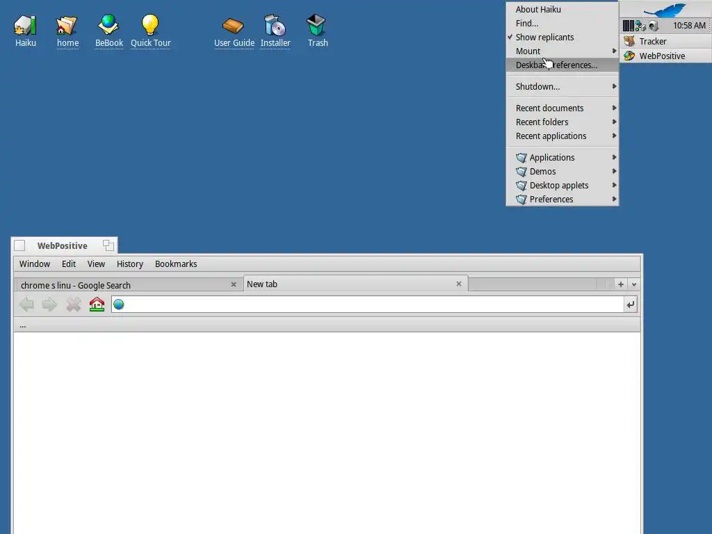This screenshot has height=534, width=712.
Task: Stop loading with the X toolbar icon
Action: [x=73, y=305]
